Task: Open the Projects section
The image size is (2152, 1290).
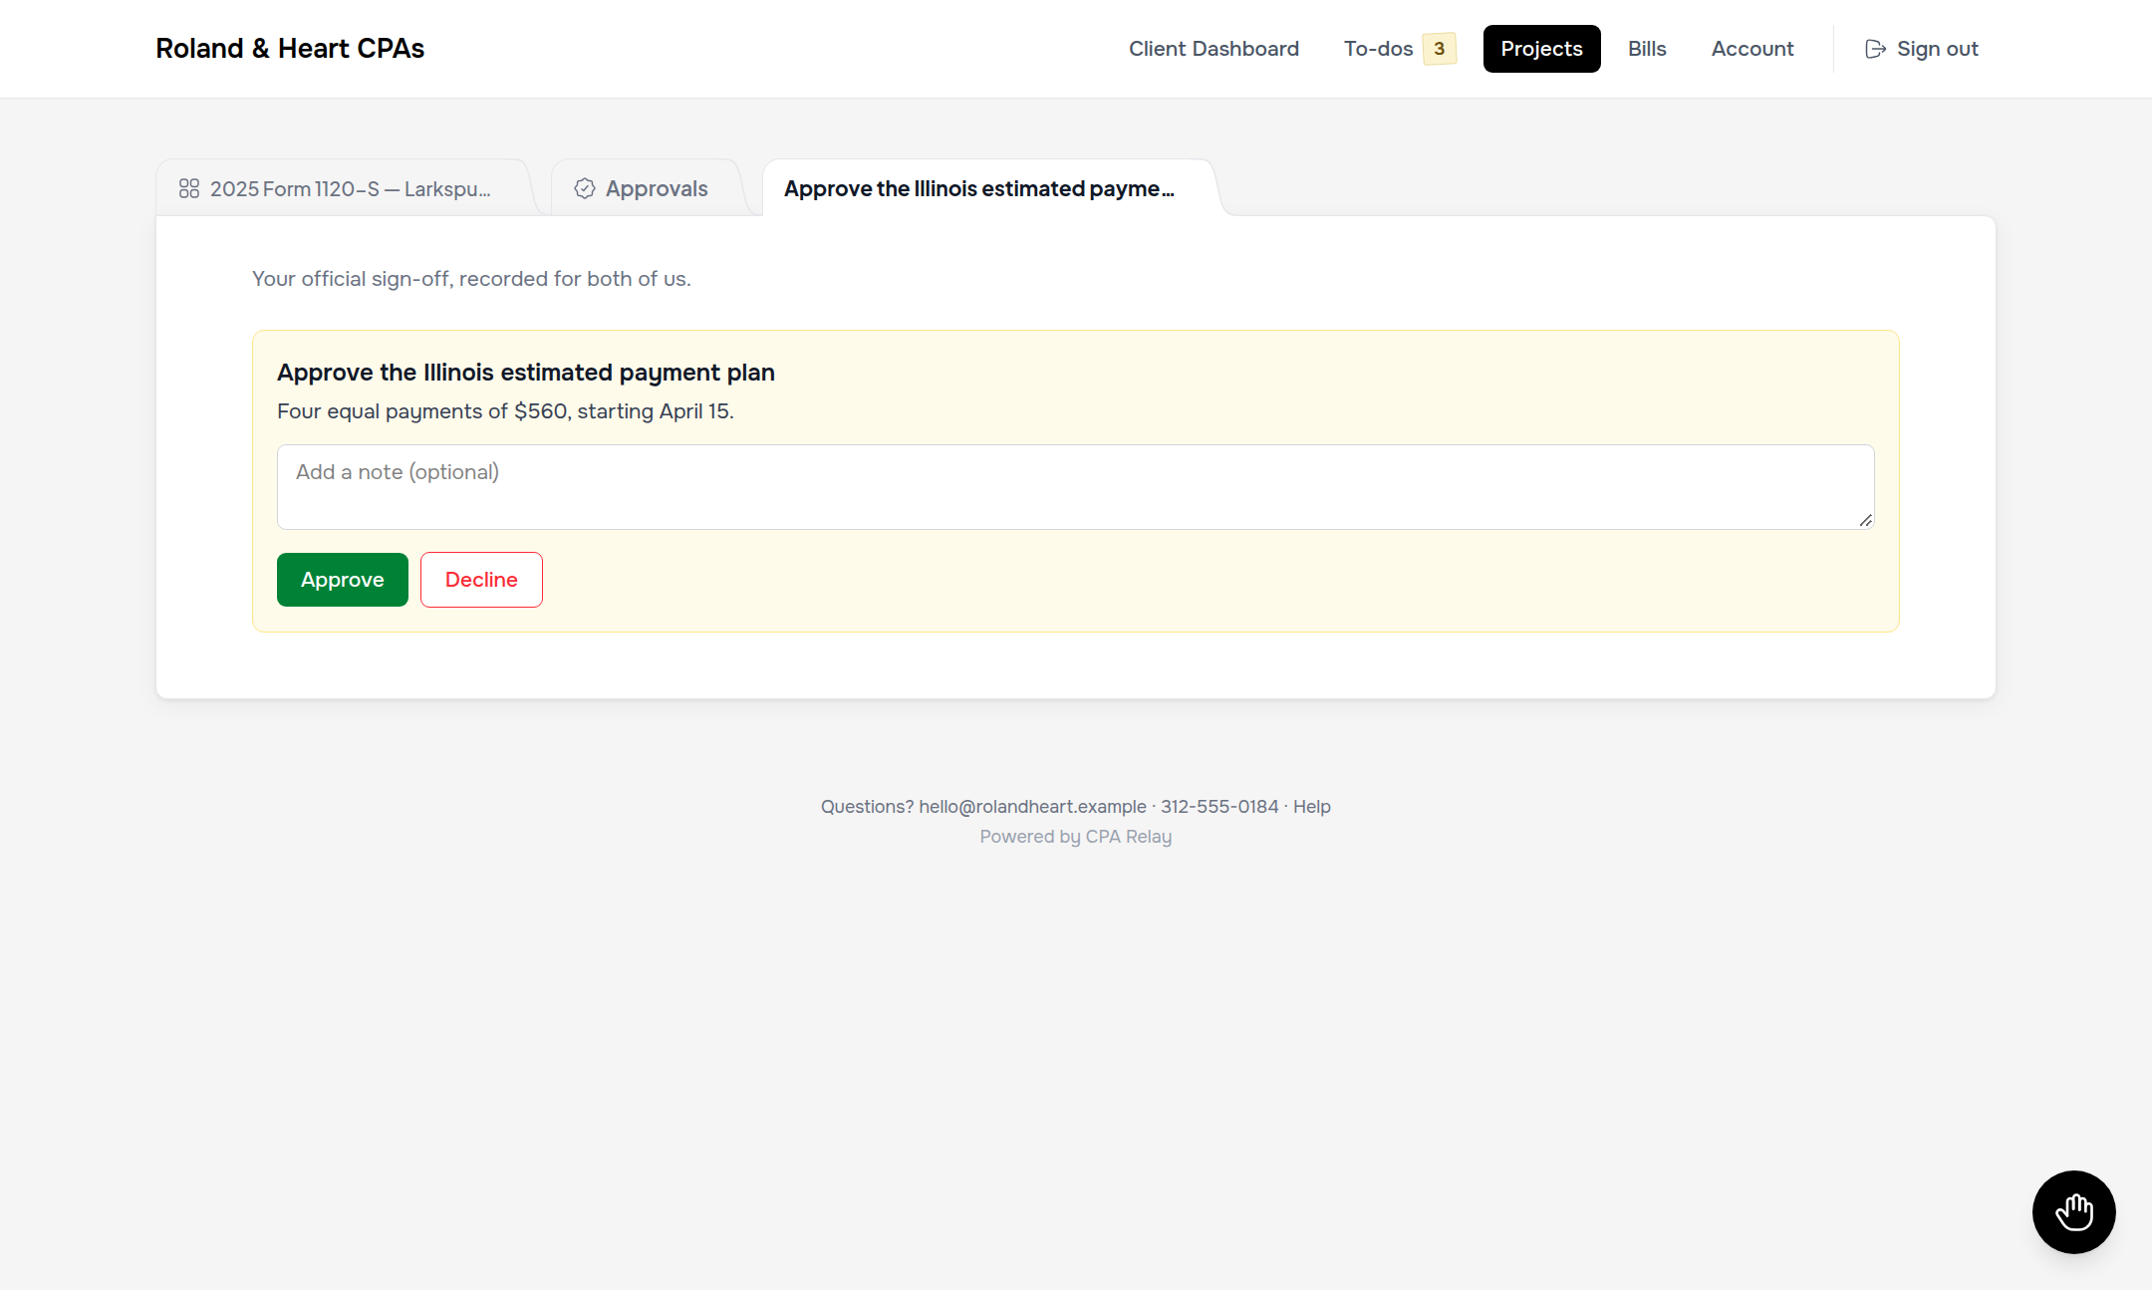Action: [x=1541, y=49]
